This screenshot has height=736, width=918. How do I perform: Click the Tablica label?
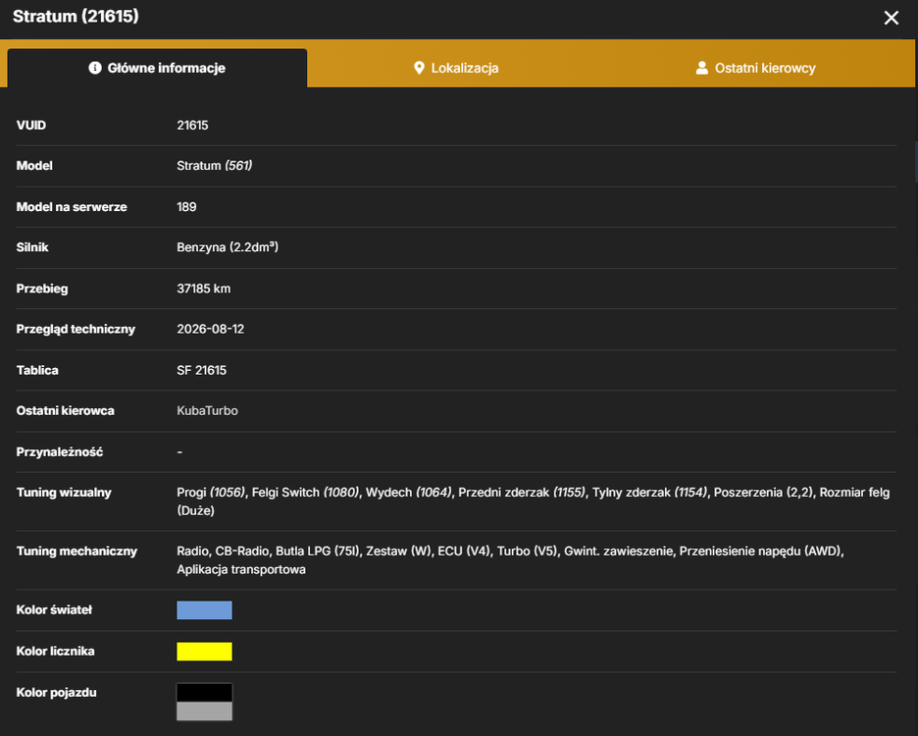coord(37,370)
